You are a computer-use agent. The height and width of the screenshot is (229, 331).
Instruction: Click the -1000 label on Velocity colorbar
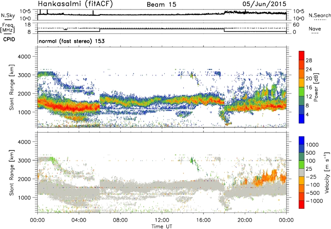(x=314, y=201)
